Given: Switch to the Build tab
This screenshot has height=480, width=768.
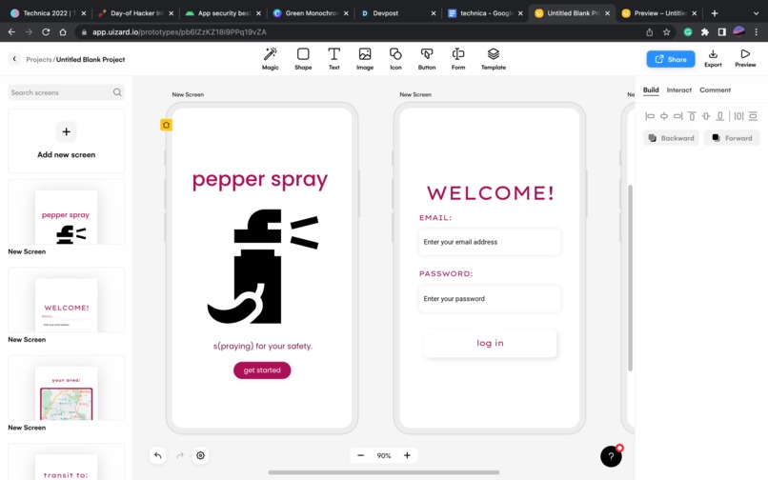Looking at the screenshot, I should [x=651, y=90].
